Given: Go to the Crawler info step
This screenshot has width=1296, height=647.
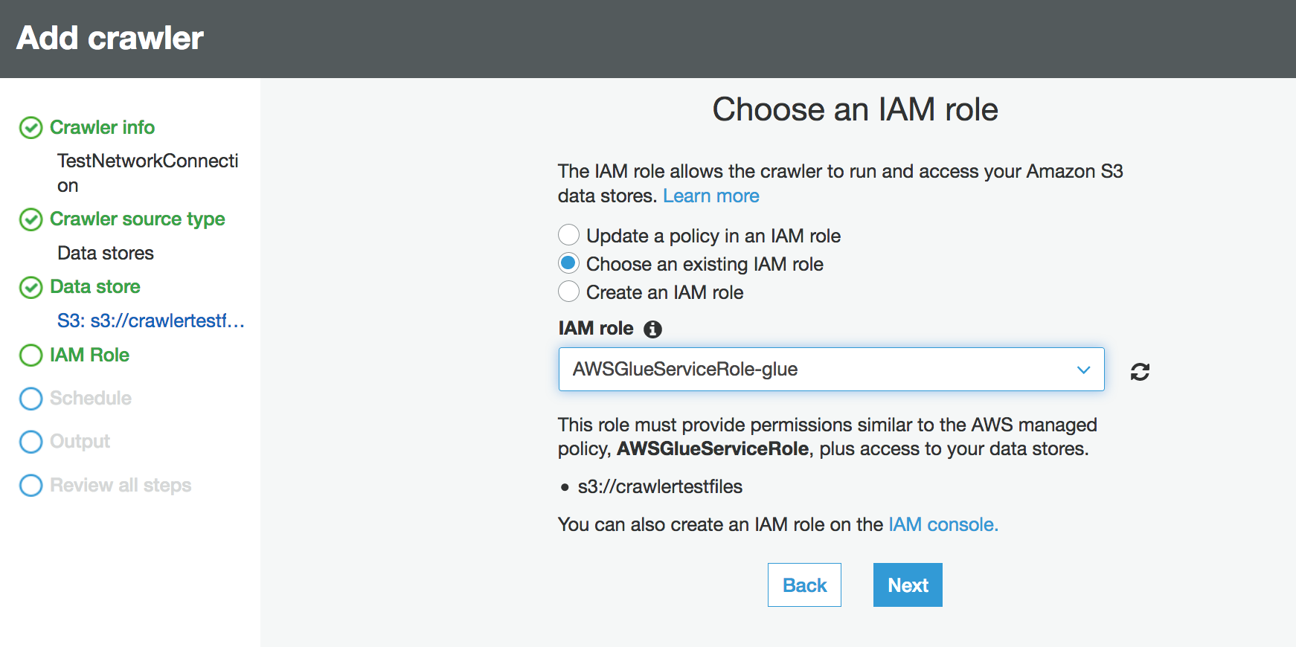Looking at the screenshot, I should (102, 128).
